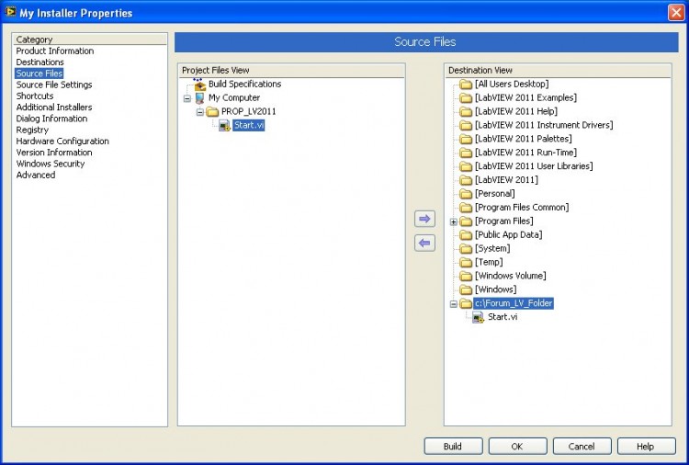Select the [Windows Volume] label
This screenshot has height=465, width=689.
pyautogui.click(x=511, y=276)
